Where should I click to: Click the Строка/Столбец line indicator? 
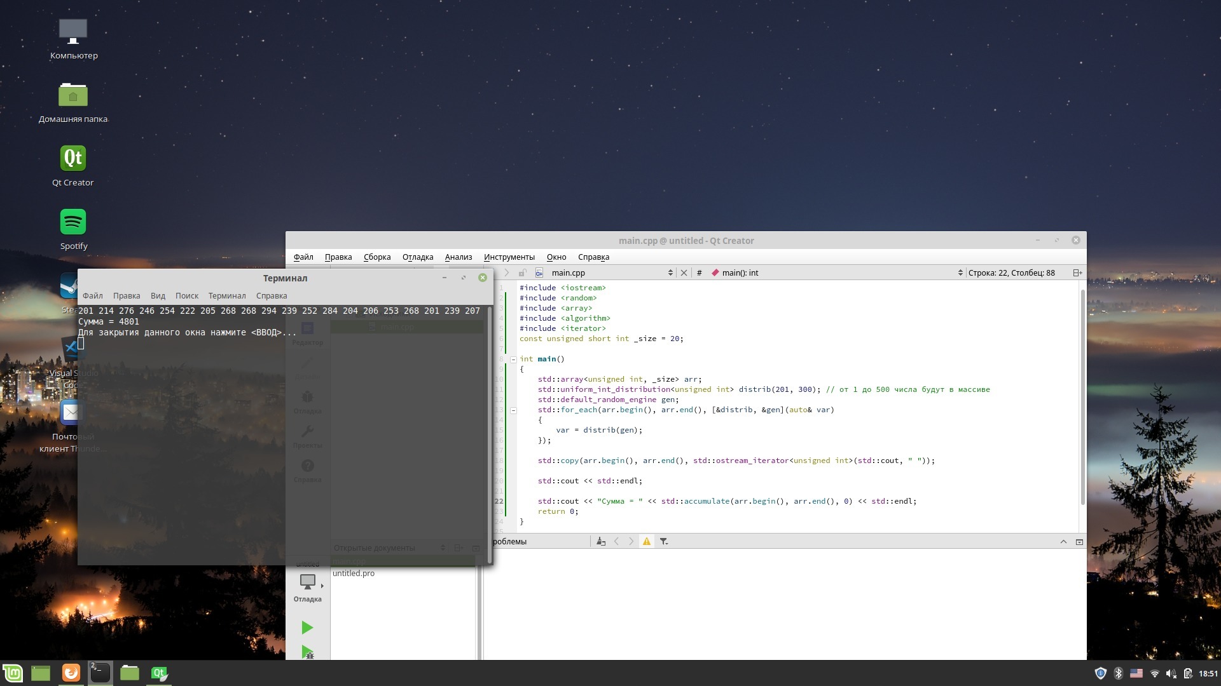tap(1011, 272)
